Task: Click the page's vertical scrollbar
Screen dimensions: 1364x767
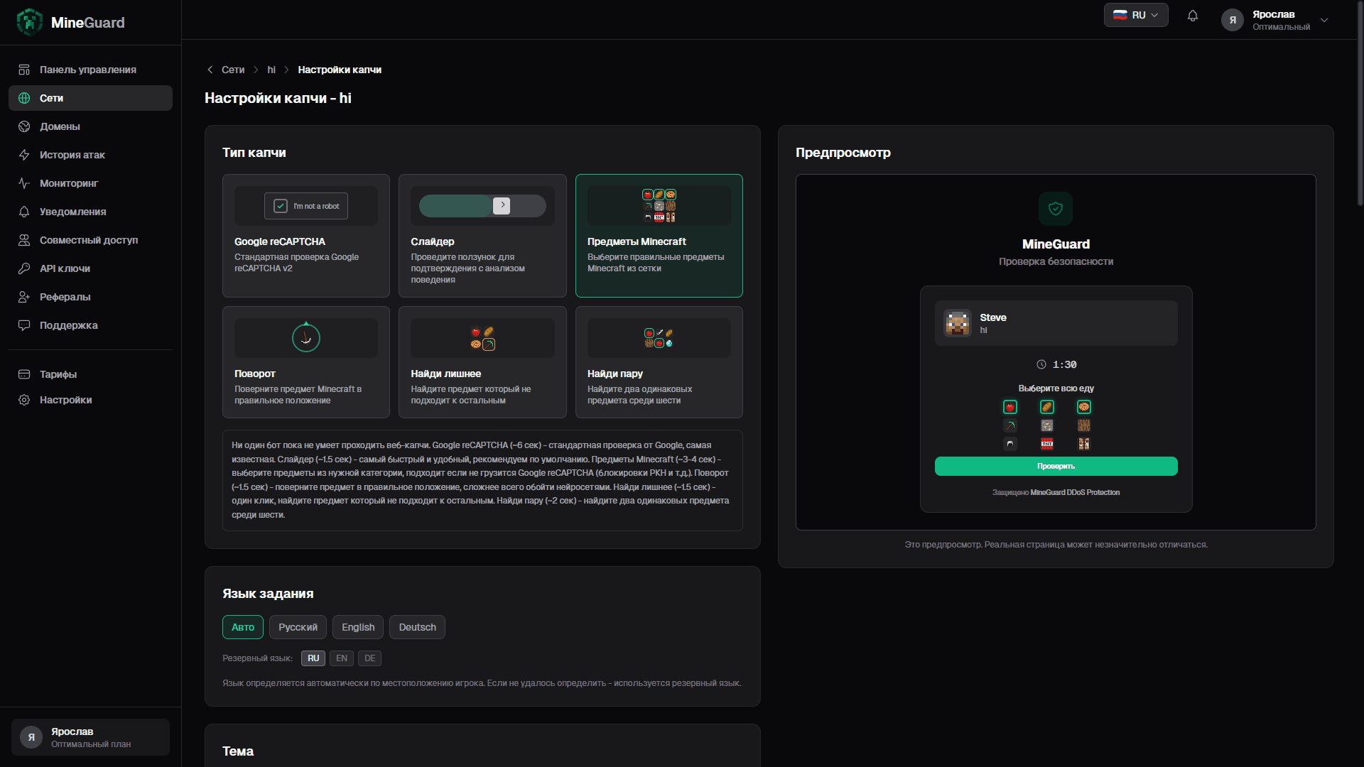Action: 1360,103
